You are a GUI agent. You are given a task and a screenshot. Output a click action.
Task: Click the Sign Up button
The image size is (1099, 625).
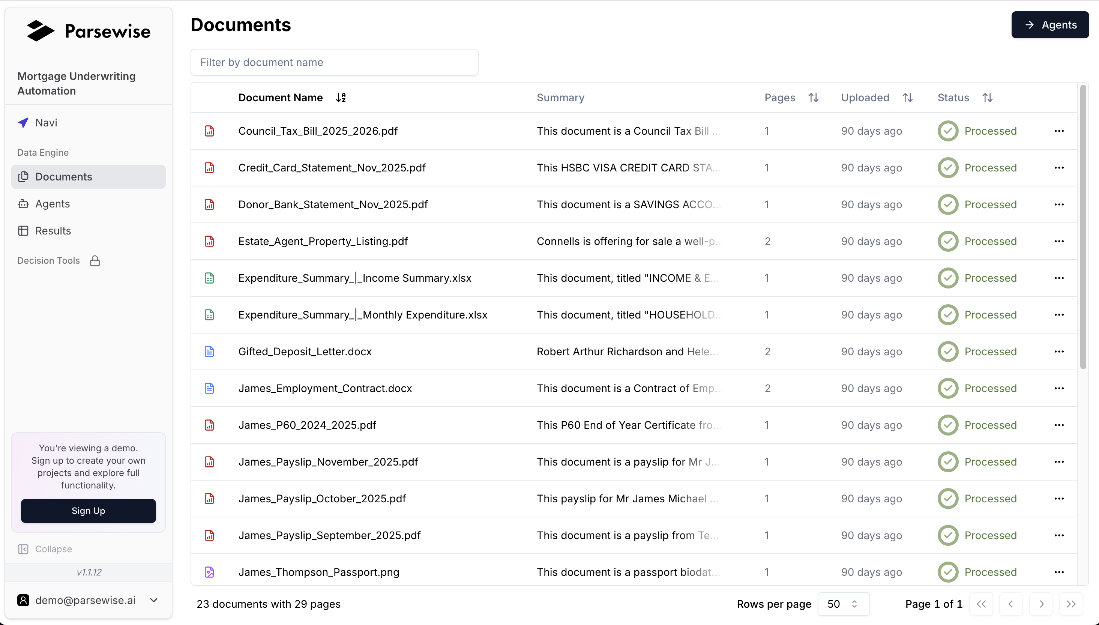[x=89, y=511]
